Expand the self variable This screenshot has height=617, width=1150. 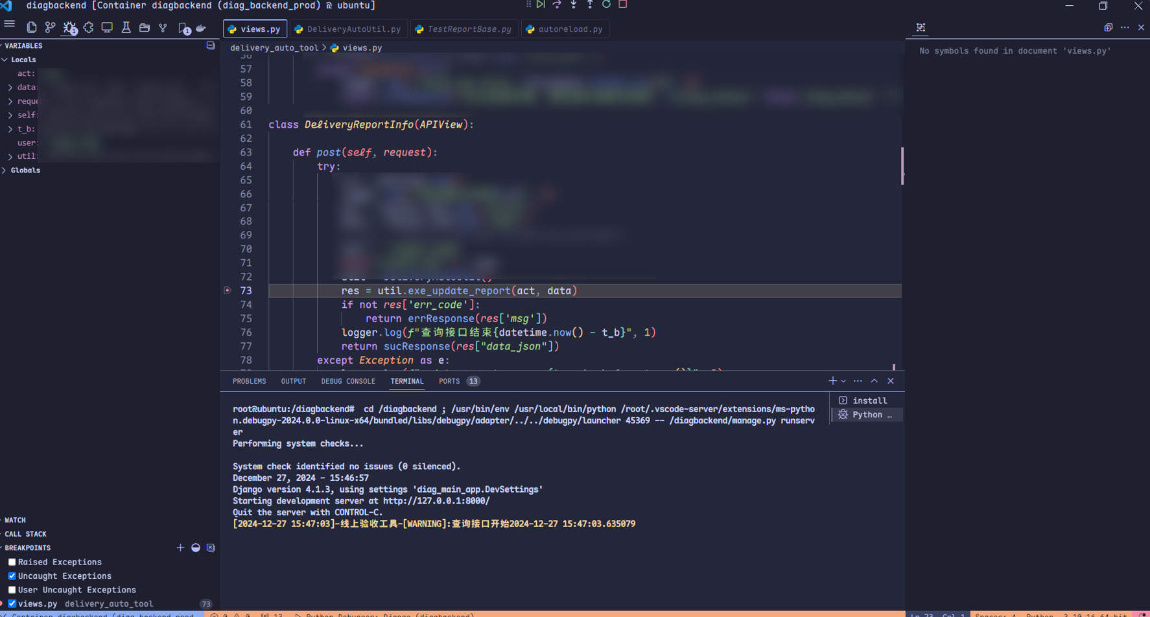click(10, 115)
